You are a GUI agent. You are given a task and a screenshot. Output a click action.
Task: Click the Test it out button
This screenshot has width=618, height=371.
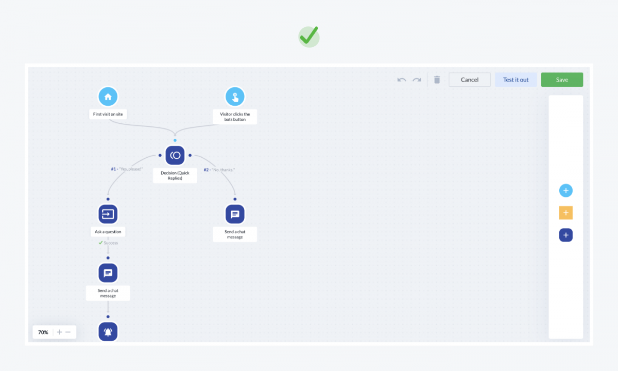pos(516,80)
